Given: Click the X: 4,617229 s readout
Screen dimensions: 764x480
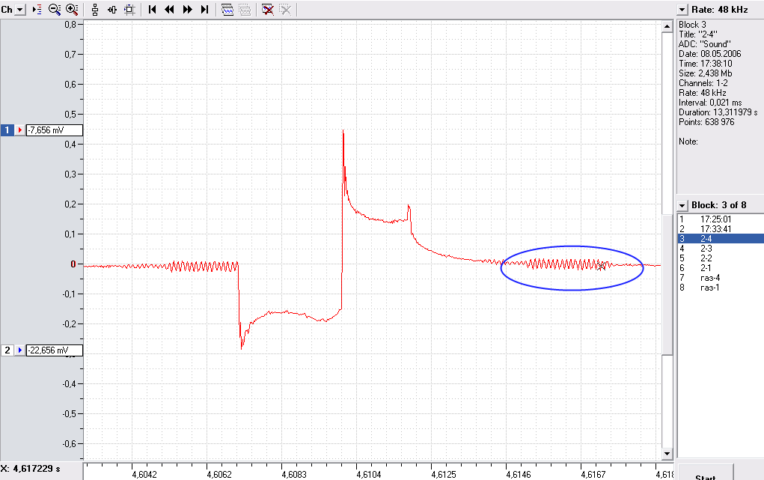Looking at the screenshot, I should point(30,469).
